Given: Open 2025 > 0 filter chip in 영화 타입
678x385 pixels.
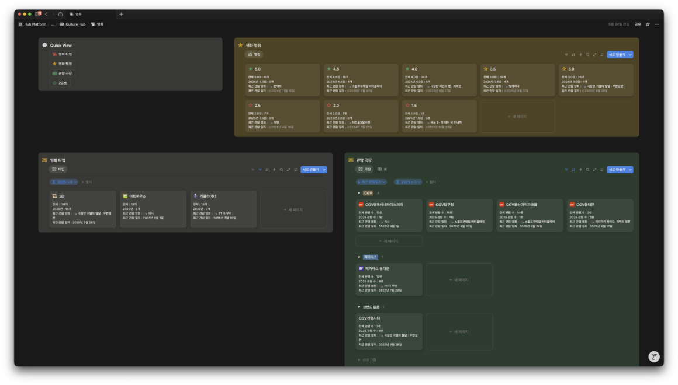Looking at the screenshot, I should (x=64, y=182).
